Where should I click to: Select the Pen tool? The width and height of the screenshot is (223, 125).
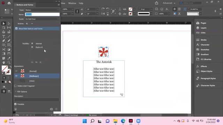click(4, 41)
